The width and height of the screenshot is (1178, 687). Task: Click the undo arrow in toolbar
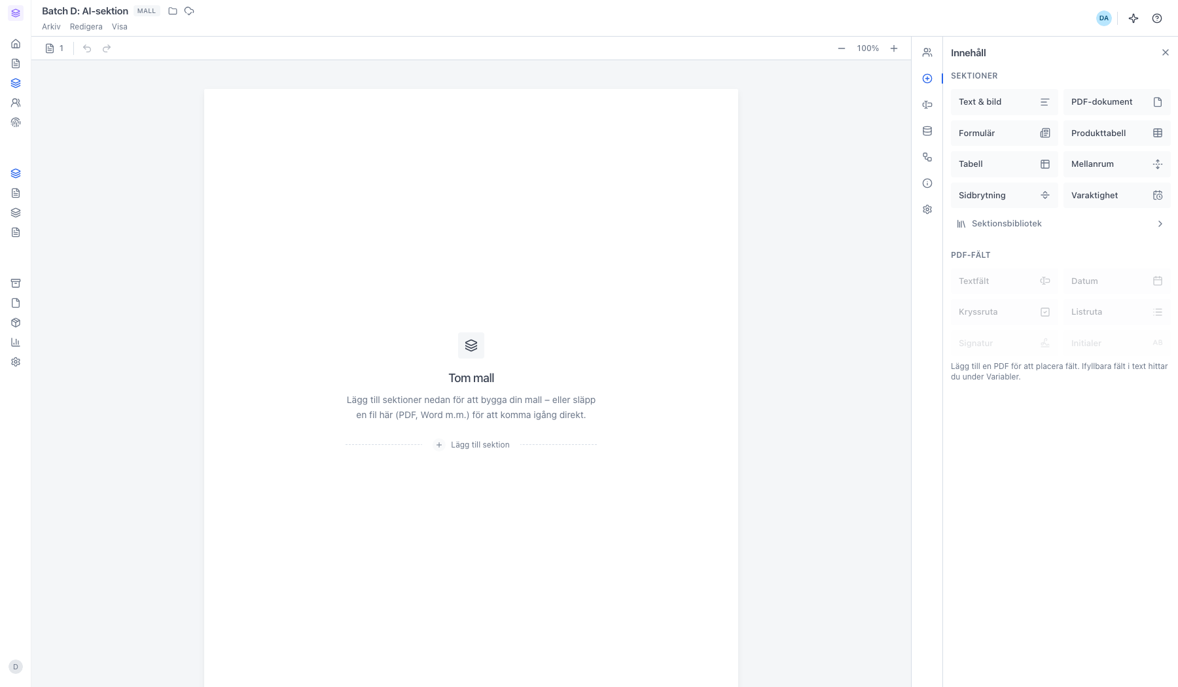click(x=87, y=48)
